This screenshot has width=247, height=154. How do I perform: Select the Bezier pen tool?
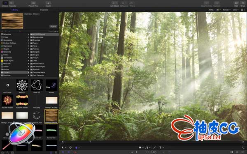pyautogui.click(x=147, y=147)
